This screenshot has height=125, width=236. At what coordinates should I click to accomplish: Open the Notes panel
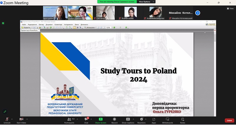pyautogui.click(x=183, y=119)
